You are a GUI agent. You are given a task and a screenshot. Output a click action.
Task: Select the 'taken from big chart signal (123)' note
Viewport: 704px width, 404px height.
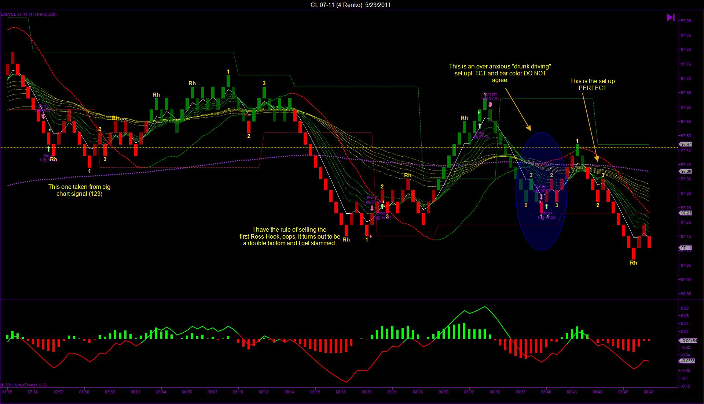coord(79,190)
